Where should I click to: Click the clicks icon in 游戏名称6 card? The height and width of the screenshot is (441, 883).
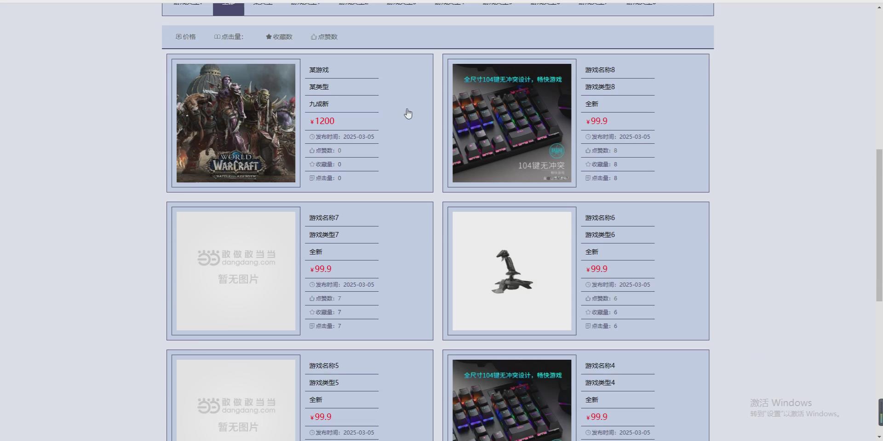click(588, 326)
